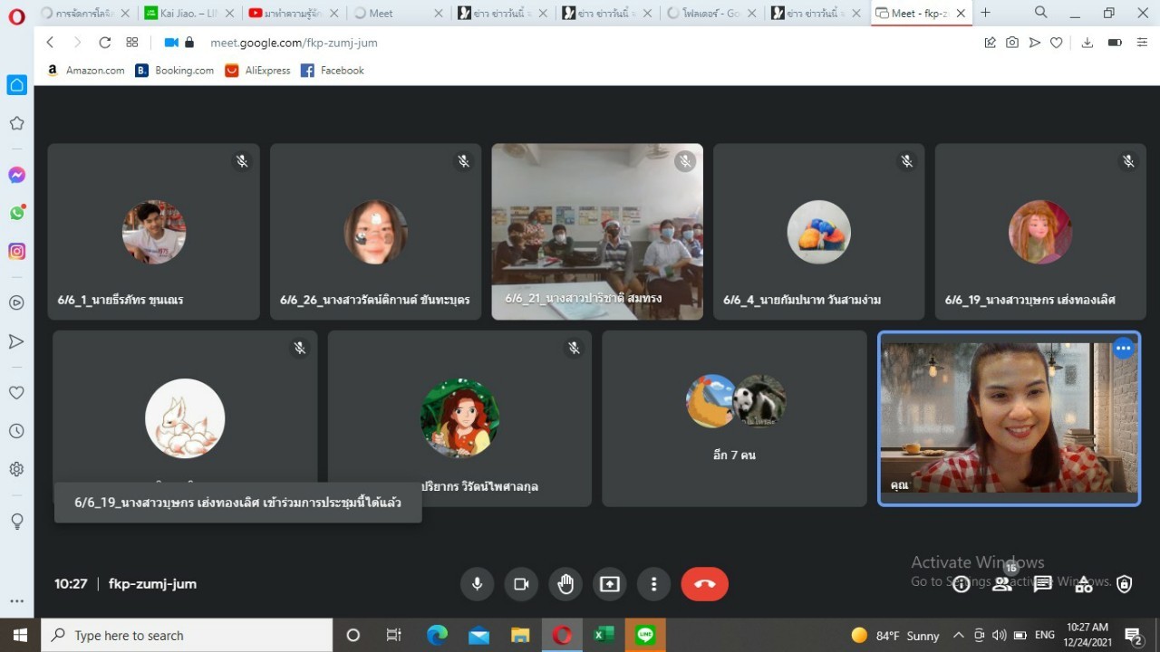Open the meeting details info icon
Viewport: 1160px width, 652px height.
pyautogui.click(x=962, y=584)
